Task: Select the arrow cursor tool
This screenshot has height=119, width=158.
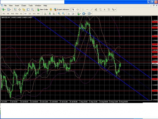Action: (x=73, y=9)
